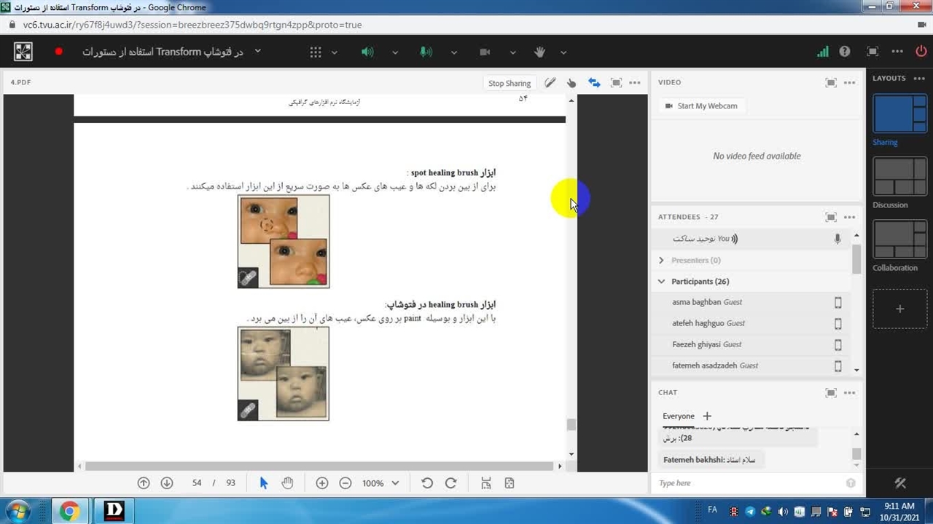Image resolution: width=933 pixels, height=524 pixels.
Task: Rotate the PDF page clockwise
Action: pos(450,483)
